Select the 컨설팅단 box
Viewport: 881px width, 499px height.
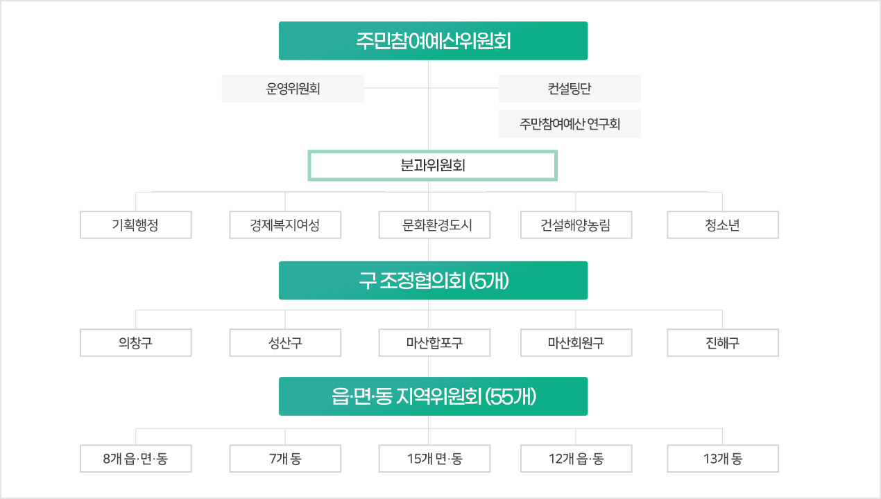point(570,89)
